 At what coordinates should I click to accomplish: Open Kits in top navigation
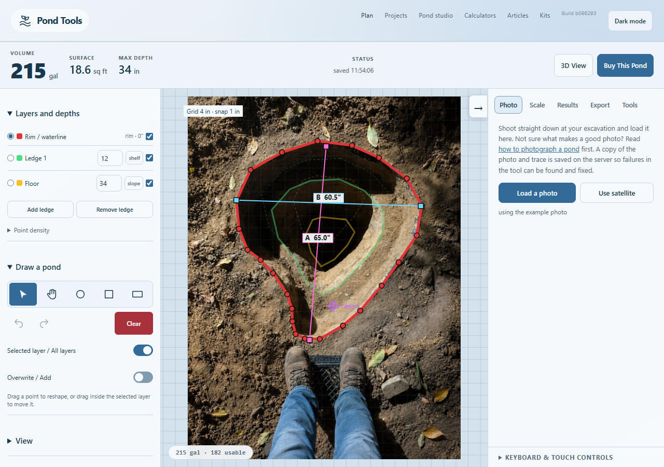545,16
